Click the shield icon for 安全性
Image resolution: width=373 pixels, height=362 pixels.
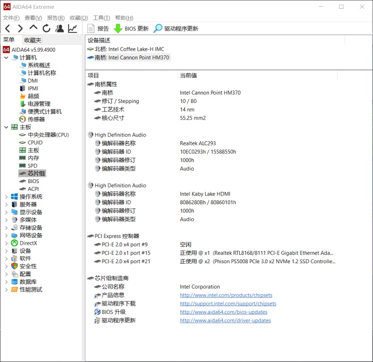click(15, 266)
